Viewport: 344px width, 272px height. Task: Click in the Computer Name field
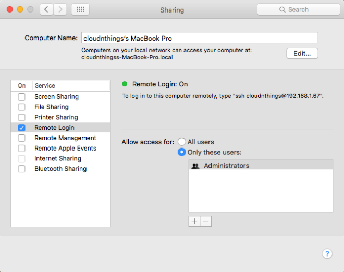(x=199, y=38)
